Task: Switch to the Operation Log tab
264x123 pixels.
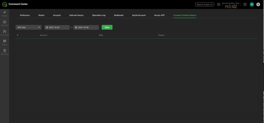Action: [x=99, y=15]
